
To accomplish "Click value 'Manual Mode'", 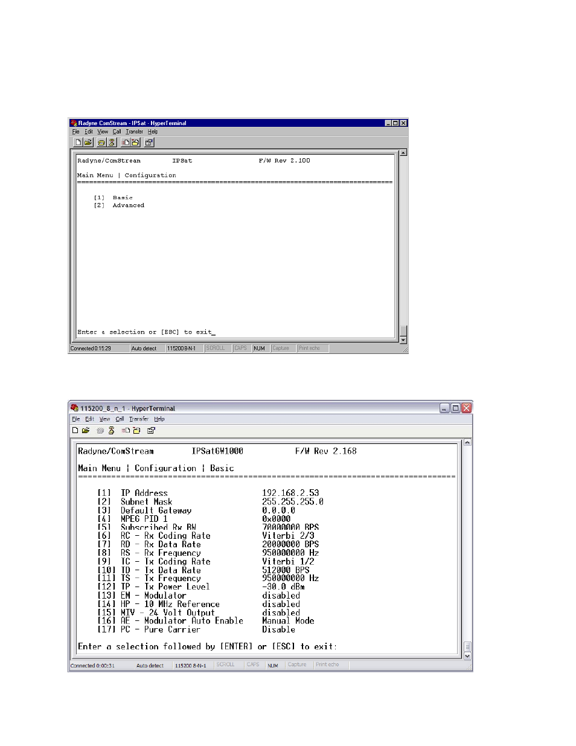I will point(288,620).
